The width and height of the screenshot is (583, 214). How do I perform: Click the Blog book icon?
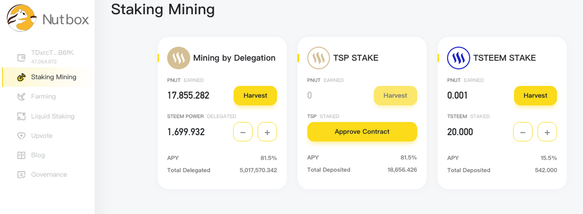(x=21, y=155)
